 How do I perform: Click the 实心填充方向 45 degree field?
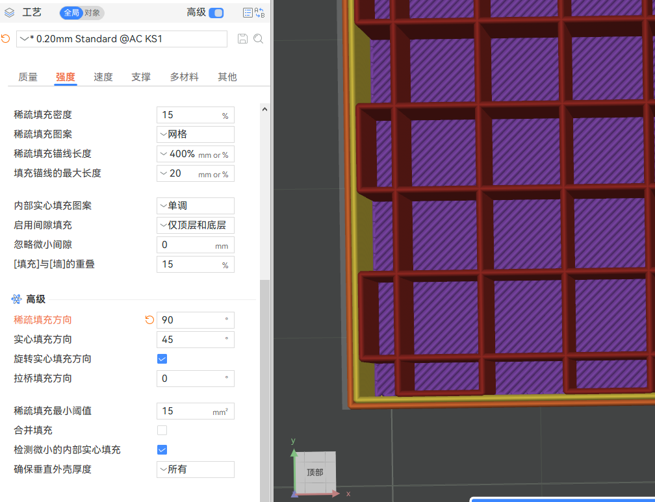[196, 340]
